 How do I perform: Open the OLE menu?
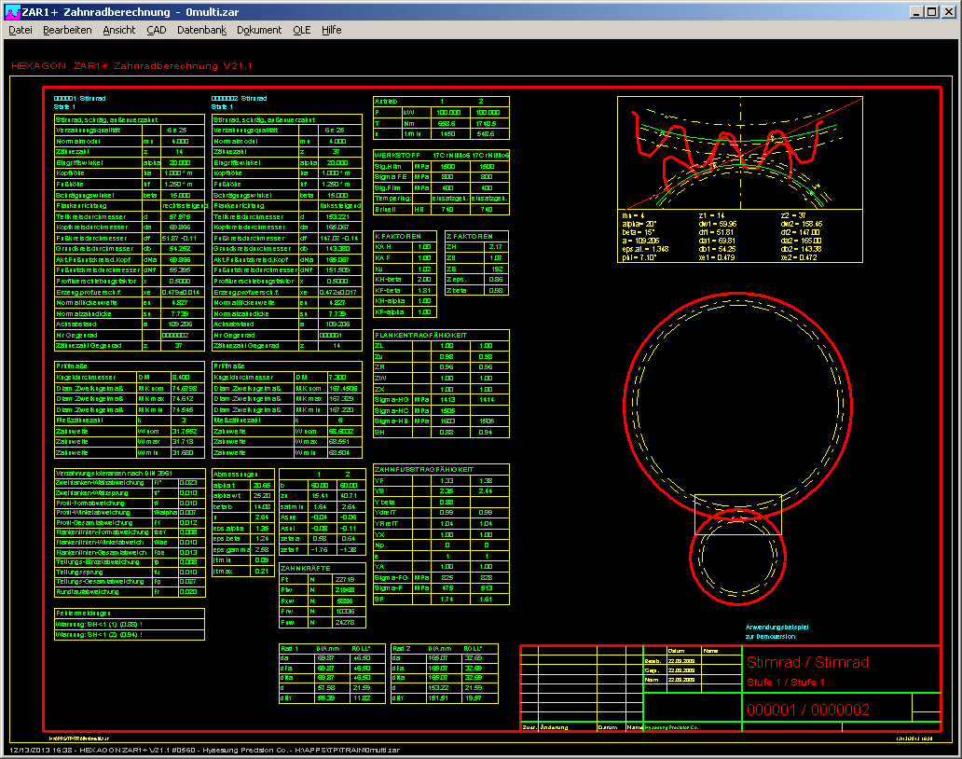click(301, 30)
